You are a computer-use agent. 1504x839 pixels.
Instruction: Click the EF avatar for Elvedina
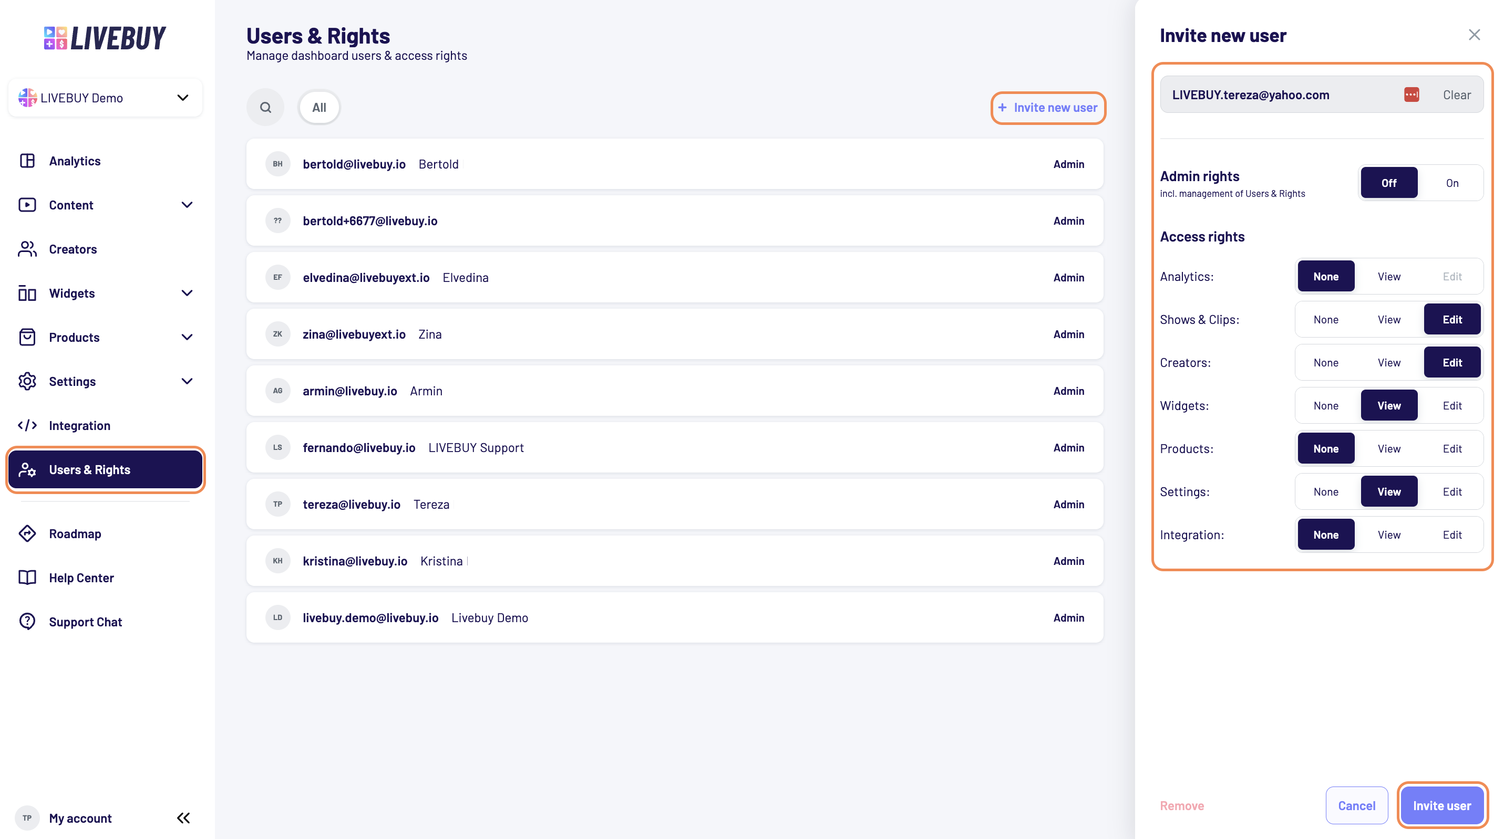click(278, 277)
